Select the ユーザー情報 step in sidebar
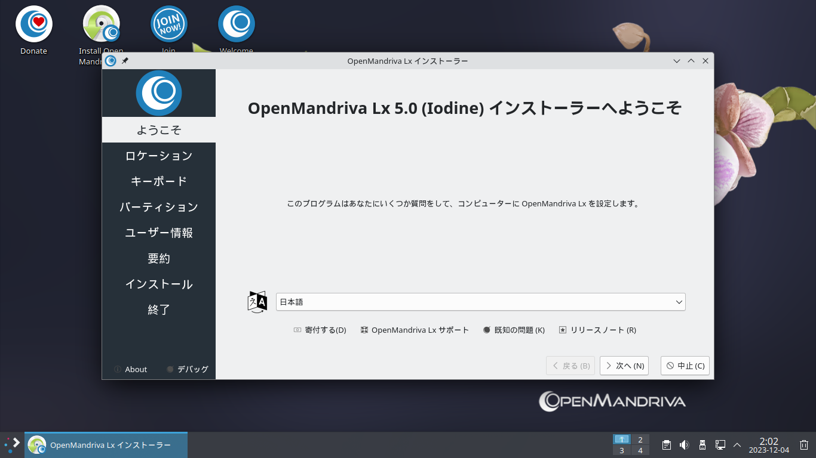Screen dimensions: 816x458 pos(159,233)
